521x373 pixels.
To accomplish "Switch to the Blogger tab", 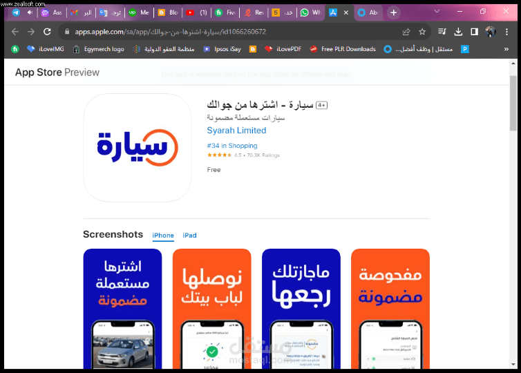I will [168, 12].
